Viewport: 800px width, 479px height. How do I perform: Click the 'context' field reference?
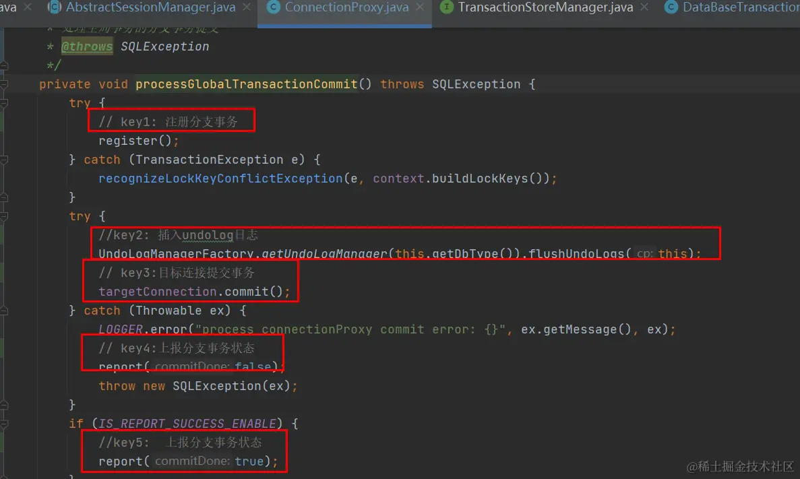398,179
